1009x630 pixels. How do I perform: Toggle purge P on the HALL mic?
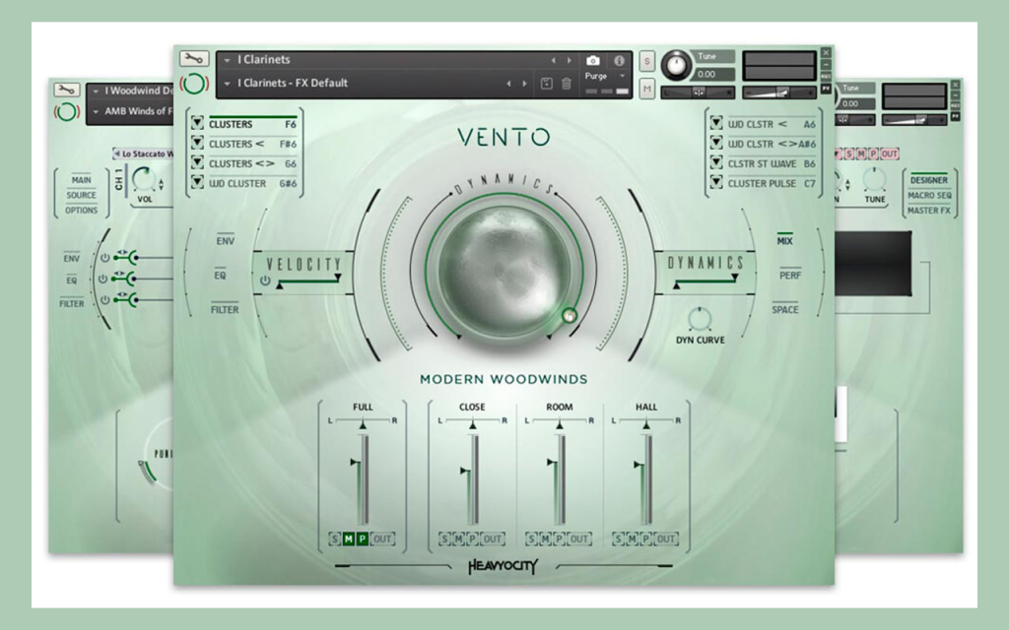coord(646,538)
